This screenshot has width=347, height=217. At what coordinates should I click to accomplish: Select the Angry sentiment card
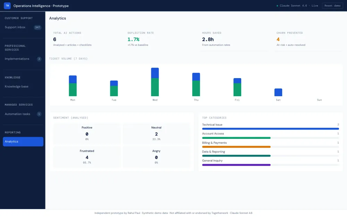pyautogui.click(x=156, y=157)
